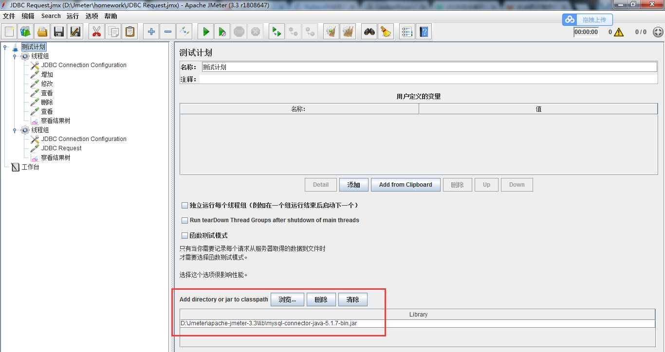Open the Templates toolbar icon

tap(26, 32)
